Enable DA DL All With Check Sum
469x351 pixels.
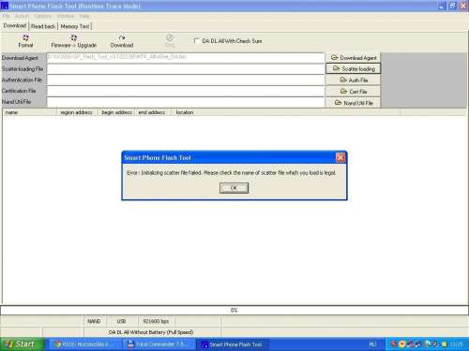(196, 41)
